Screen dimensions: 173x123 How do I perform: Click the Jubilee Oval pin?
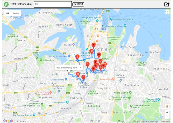(41, 60)
